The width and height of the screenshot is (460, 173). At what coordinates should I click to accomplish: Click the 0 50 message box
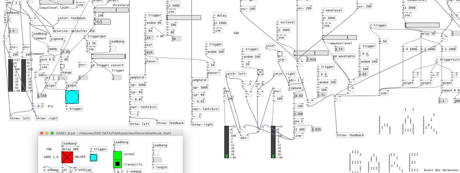(384, 42)
